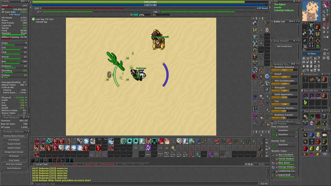Toggle Chat Off button
This screenshot has width=331, height=186.
(264, 184)
